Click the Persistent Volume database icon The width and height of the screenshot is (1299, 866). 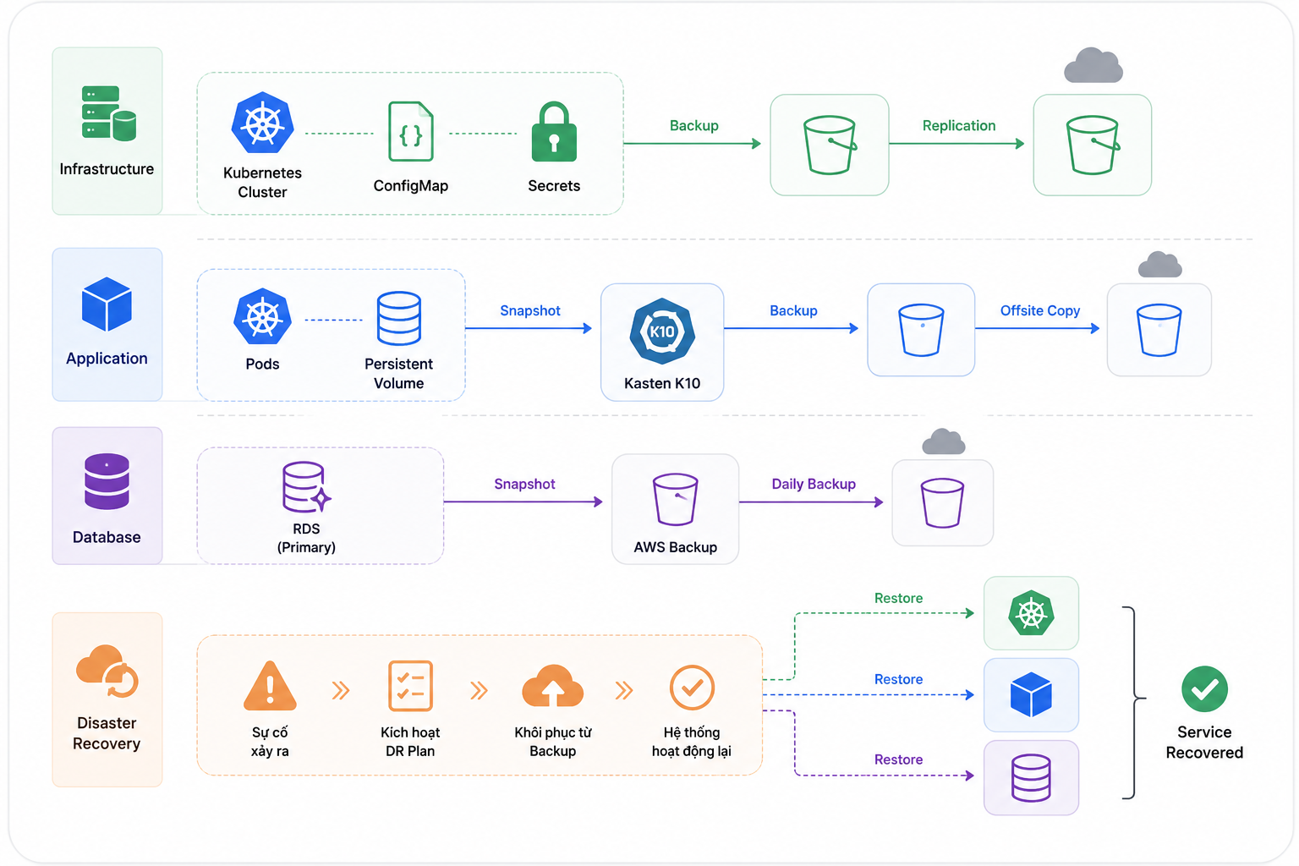[x=399, y=319]
